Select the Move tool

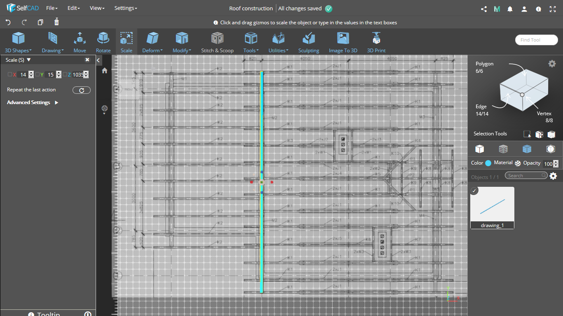[80, 42]
